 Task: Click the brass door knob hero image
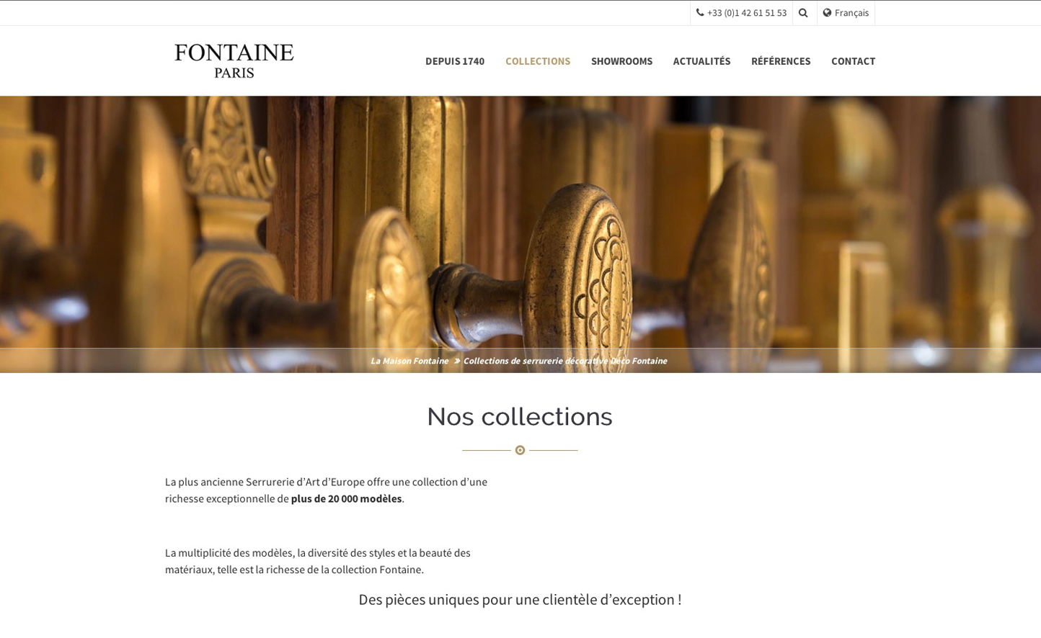[x=520, y=222]
